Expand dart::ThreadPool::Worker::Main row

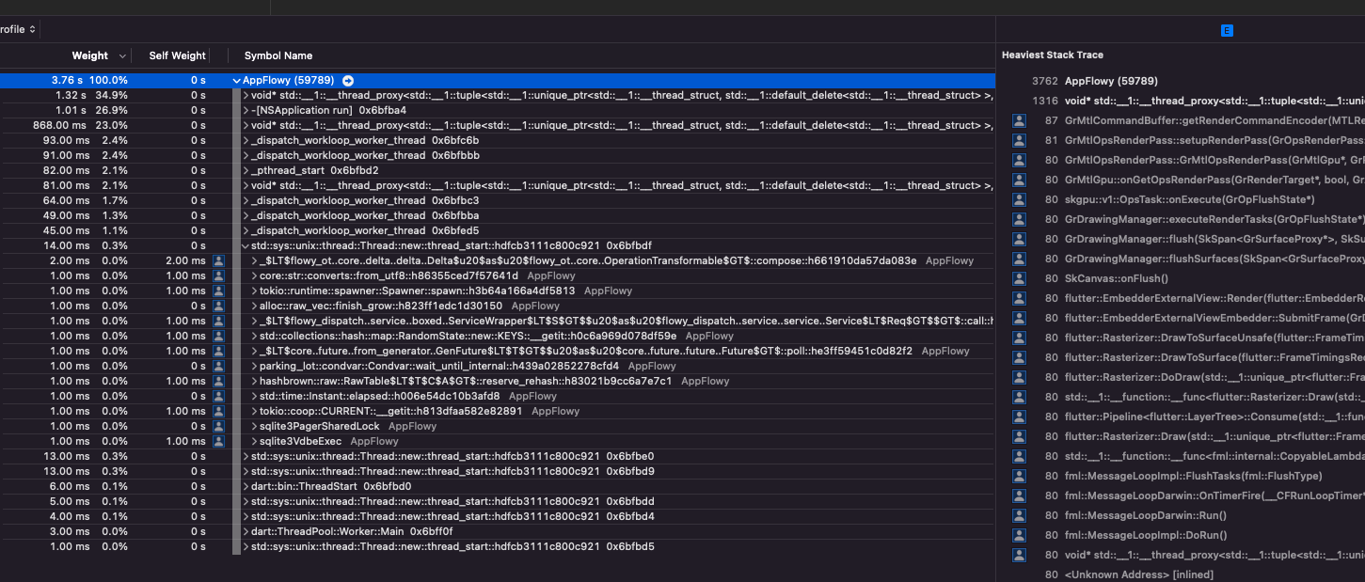tap(246, 532)
